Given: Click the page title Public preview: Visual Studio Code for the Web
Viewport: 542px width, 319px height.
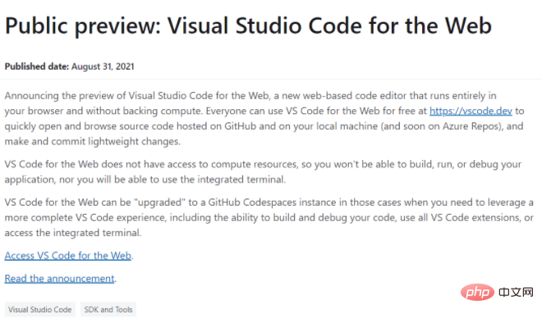Looking at the screenshot, I should pyautogui.click(x=248, y=26).
